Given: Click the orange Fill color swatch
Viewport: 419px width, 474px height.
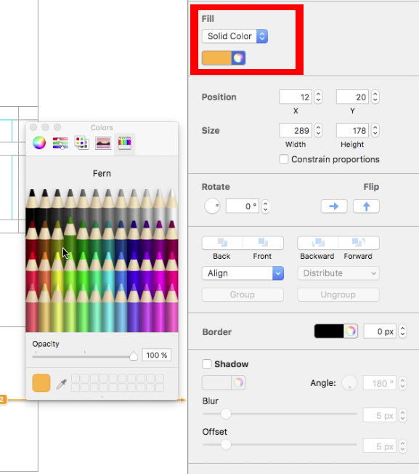Looking at the screenshot, I should (216, 57).
